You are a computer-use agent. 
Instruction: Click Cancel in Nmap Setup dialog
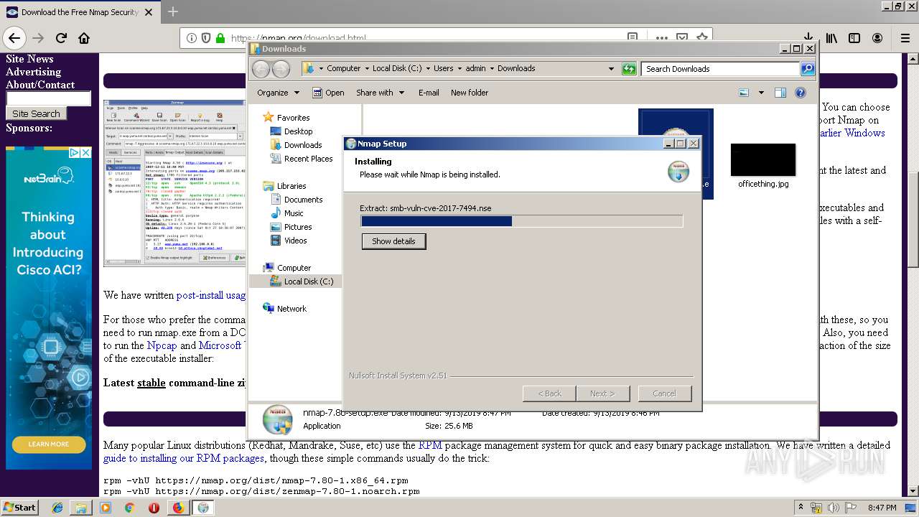(x=664, y=393)
